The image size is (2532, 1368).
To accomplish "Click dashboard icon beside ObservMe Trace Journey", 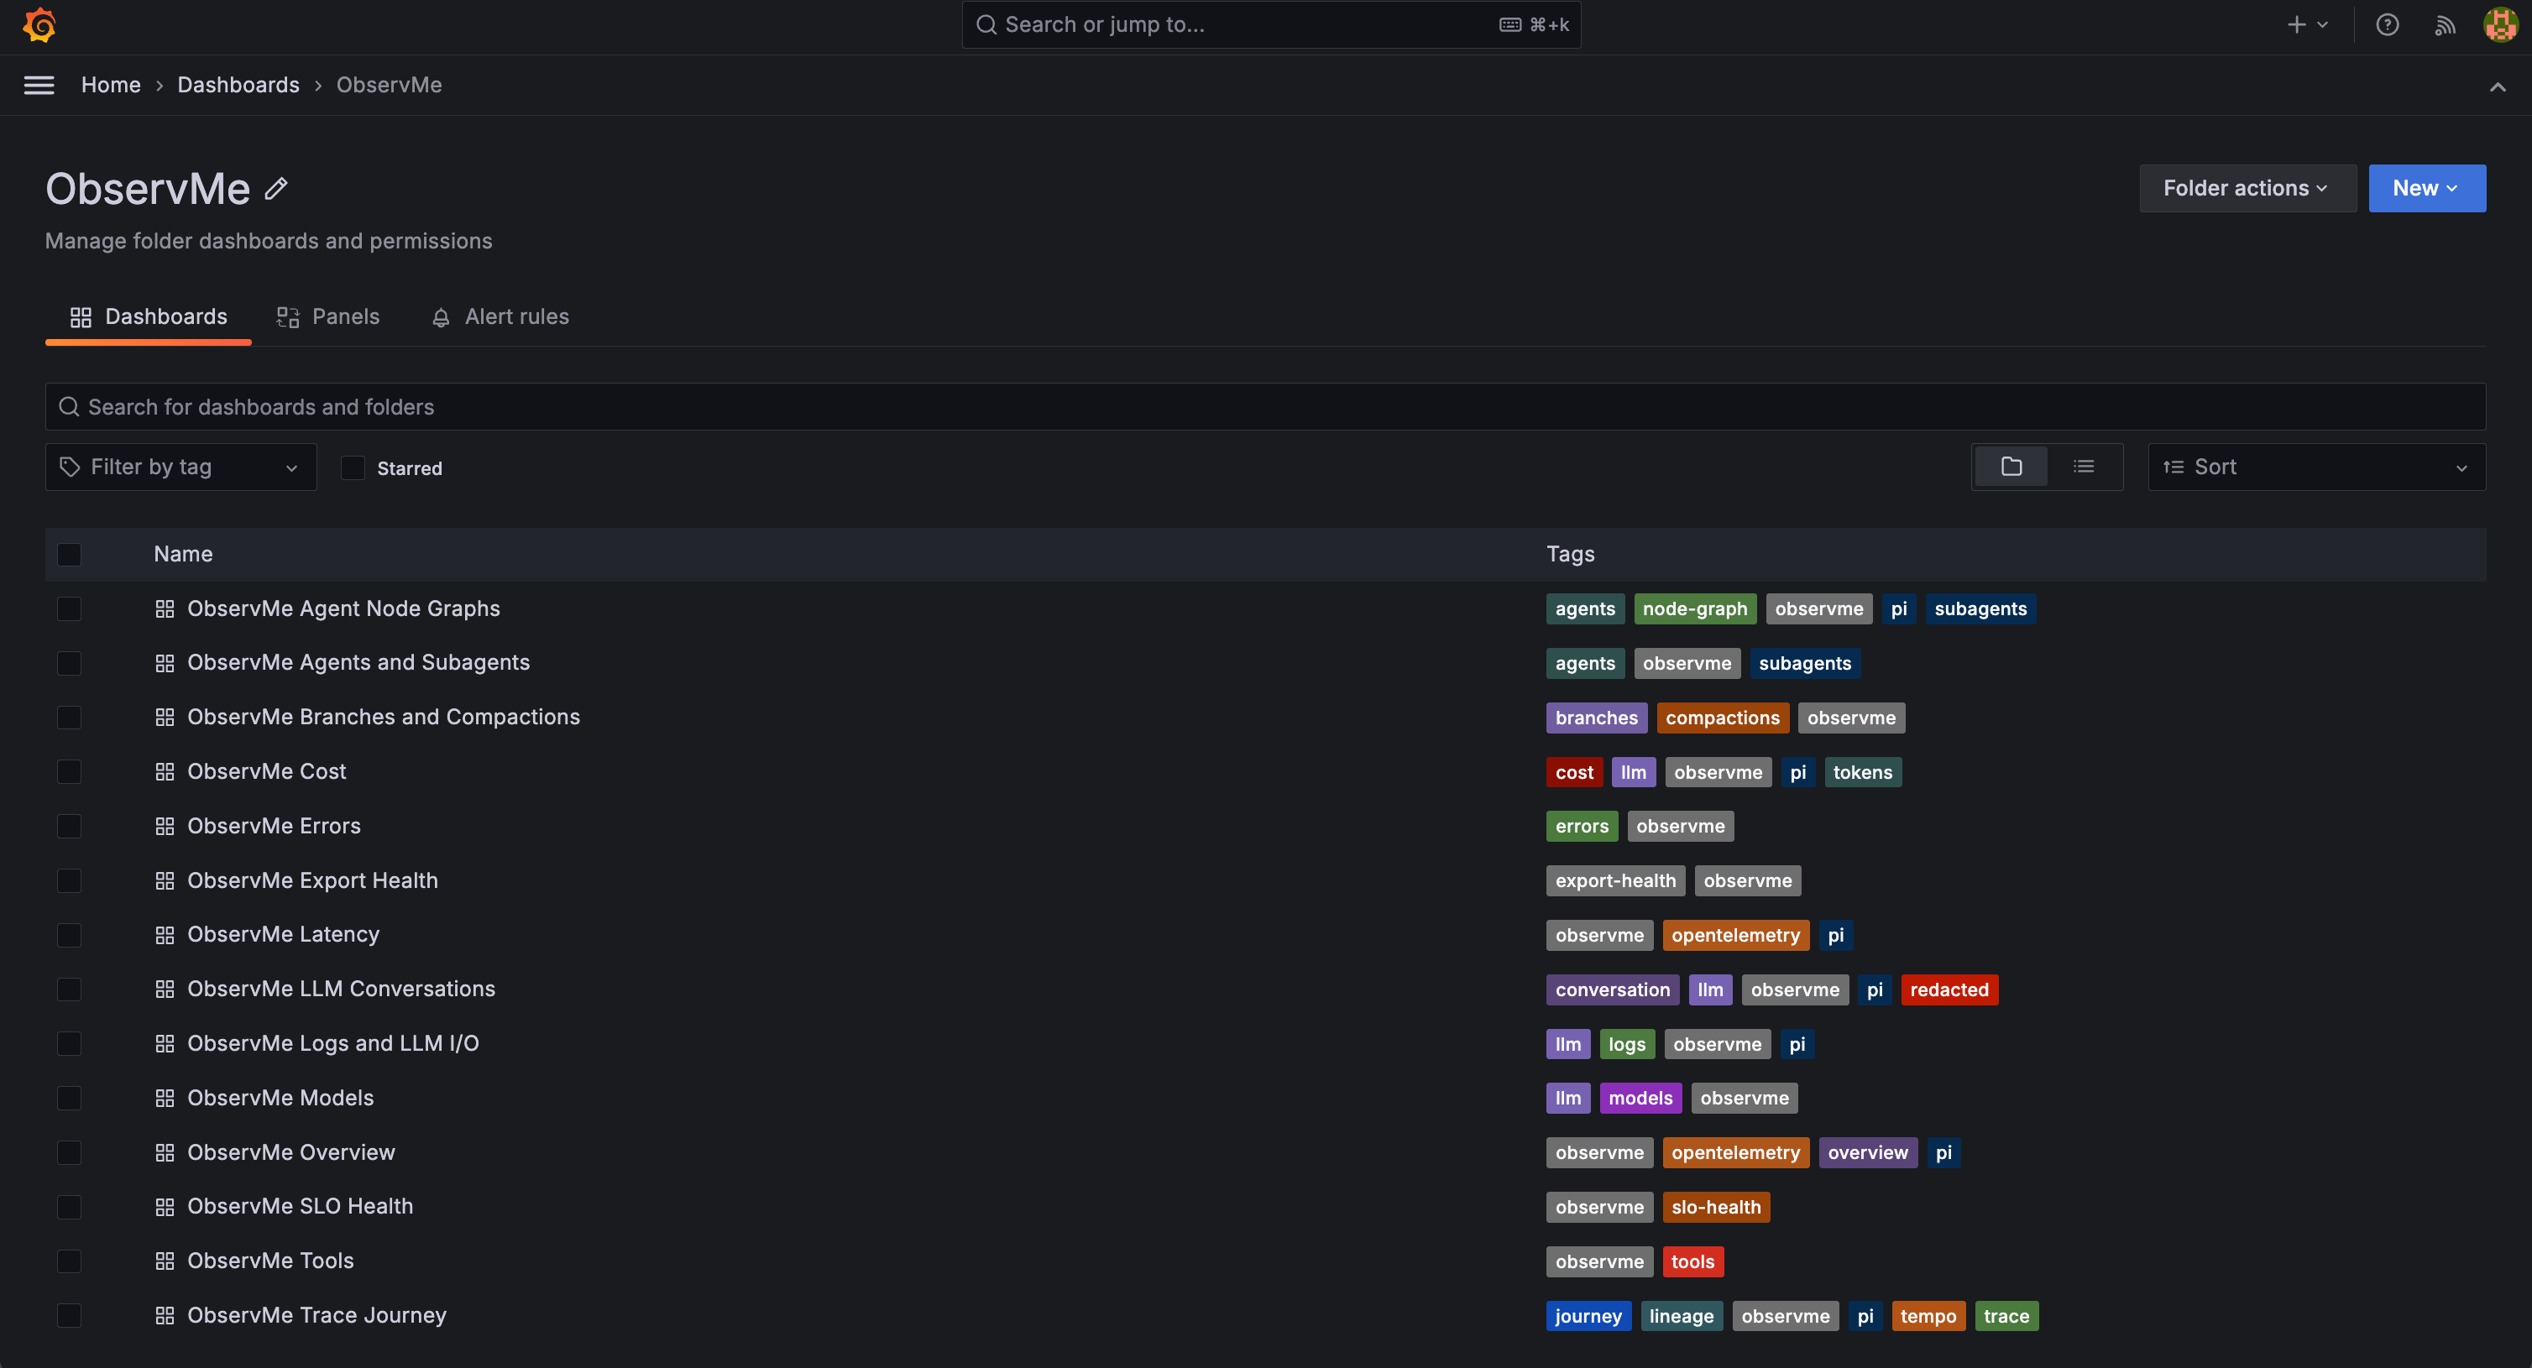I will click(x=165, y=1316).
